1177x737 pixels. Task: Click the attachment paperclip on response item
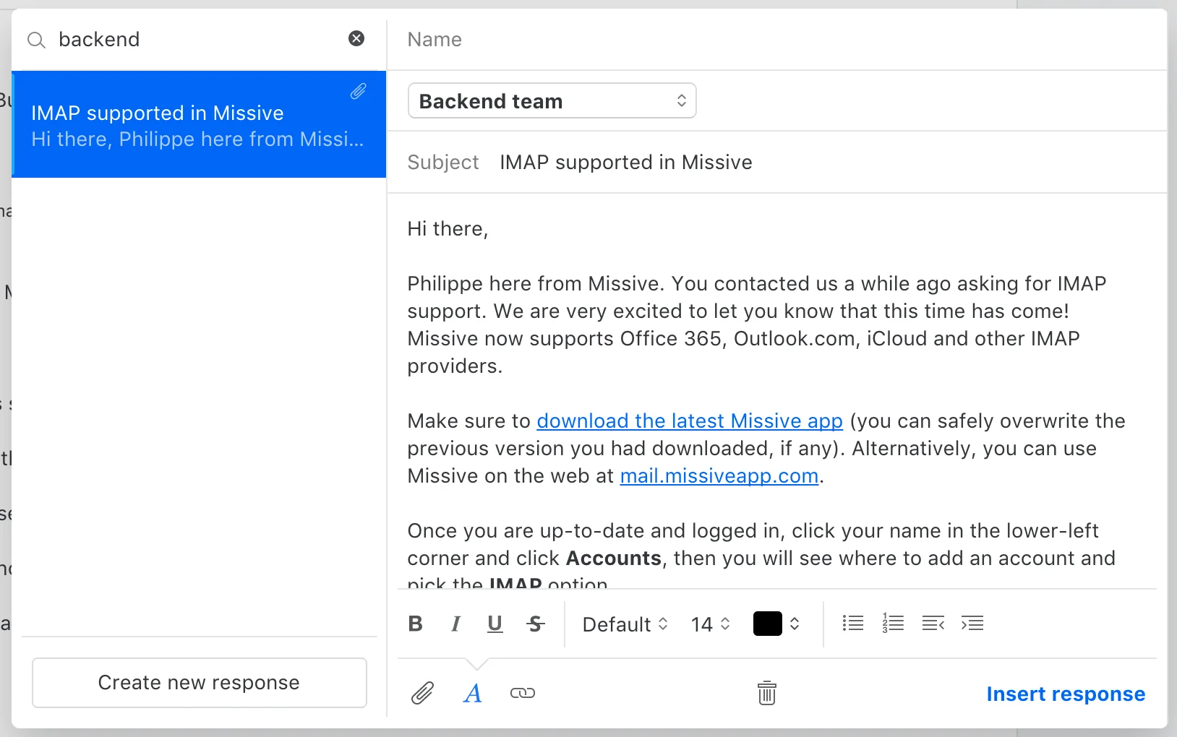[x=359, y=91]
